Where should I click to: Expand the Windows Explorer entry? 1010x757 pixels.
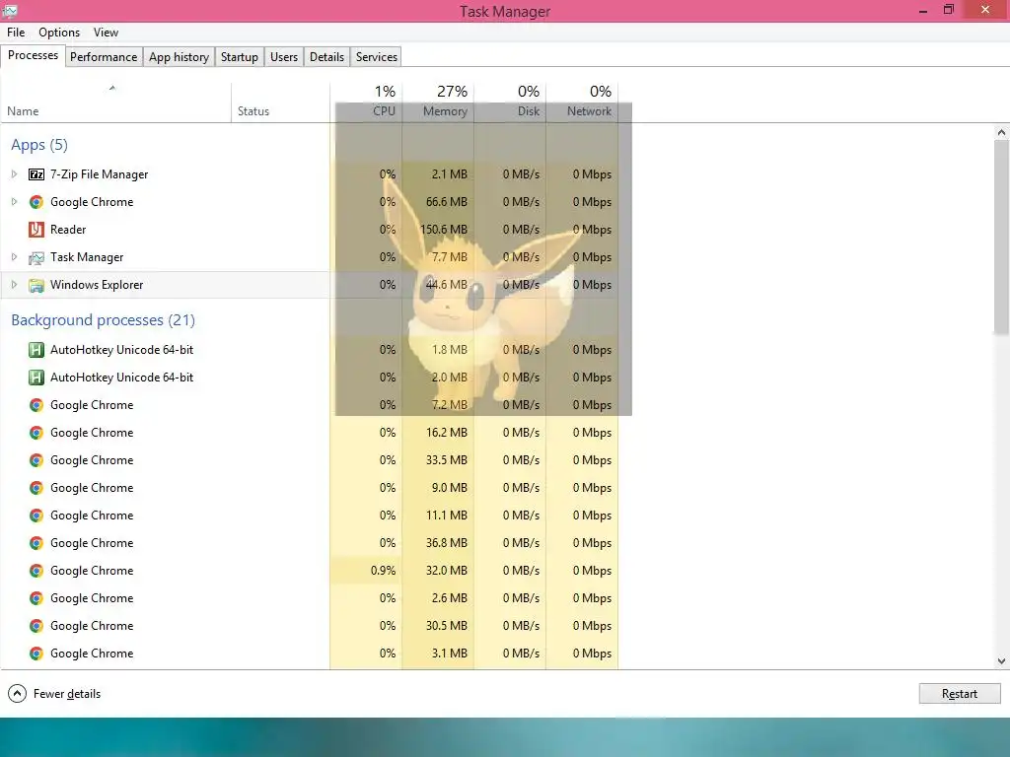coord(14,285)
